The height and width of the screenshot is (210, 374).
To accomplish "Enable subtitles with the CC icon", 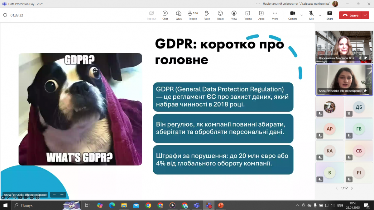I will click(x=20, y=197).
